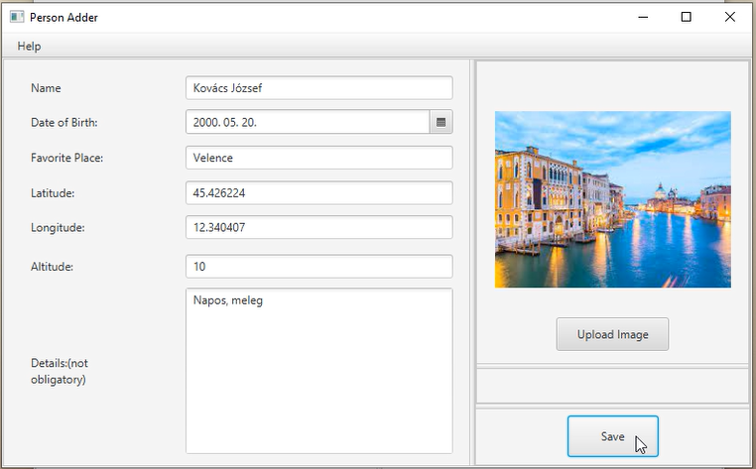Click the Details (not obligatory) label
Screen dimensions: 756x469
(60, 371)
